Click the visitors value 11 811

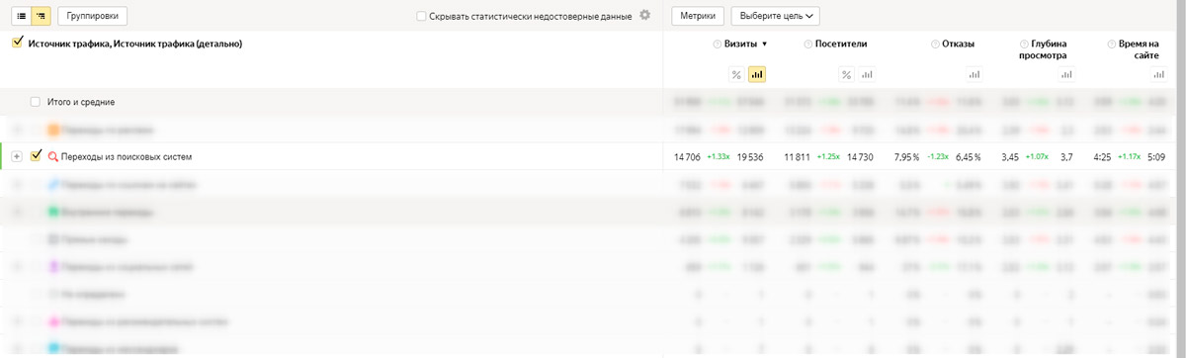pyautogui.click(x=798, y=156)
